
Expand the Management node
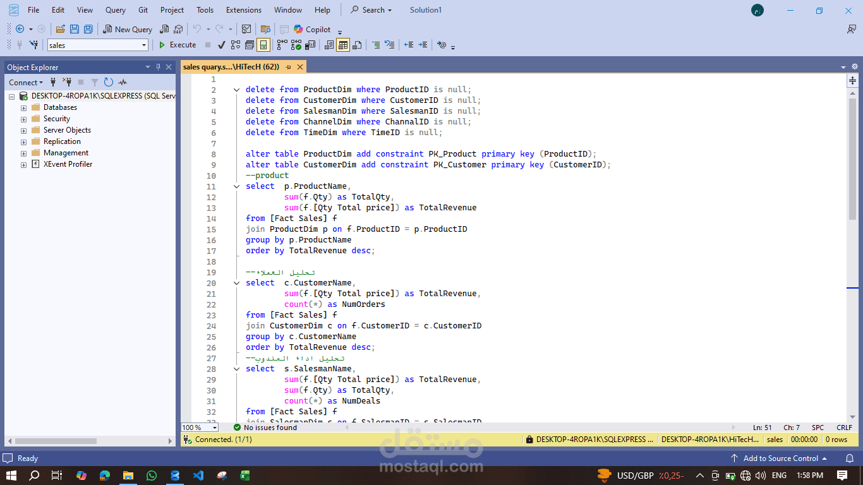point(23,153)
